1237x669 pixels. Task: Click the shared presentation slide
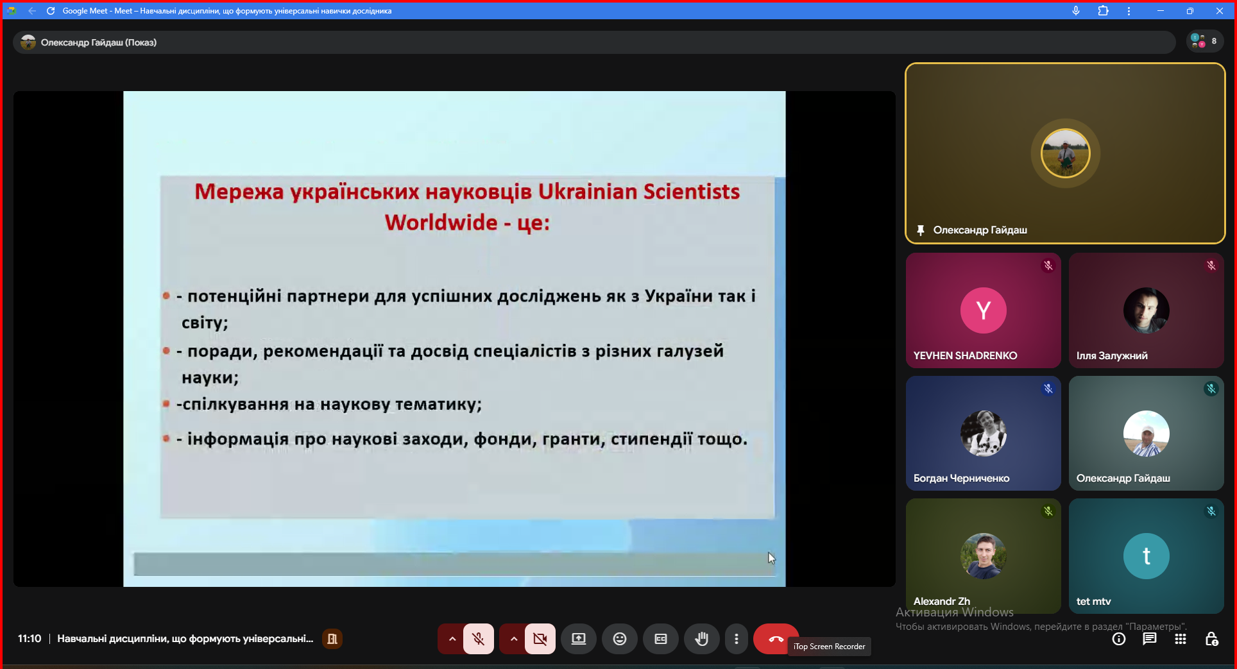pos(454,339)
